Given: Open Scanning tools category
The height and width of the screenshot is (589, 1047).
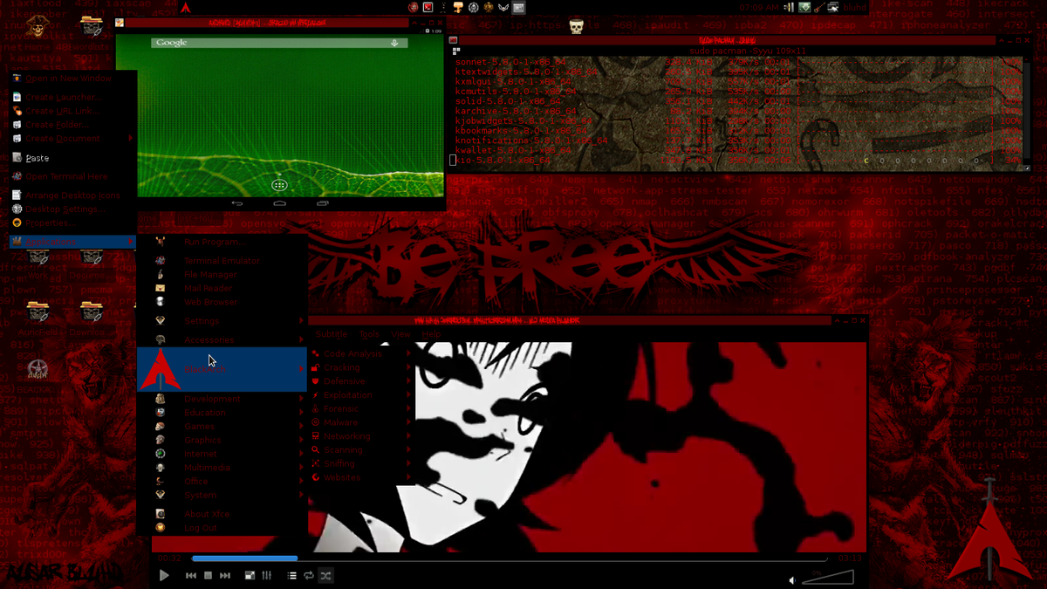Looking at the screenshot, I should [361, 450].
